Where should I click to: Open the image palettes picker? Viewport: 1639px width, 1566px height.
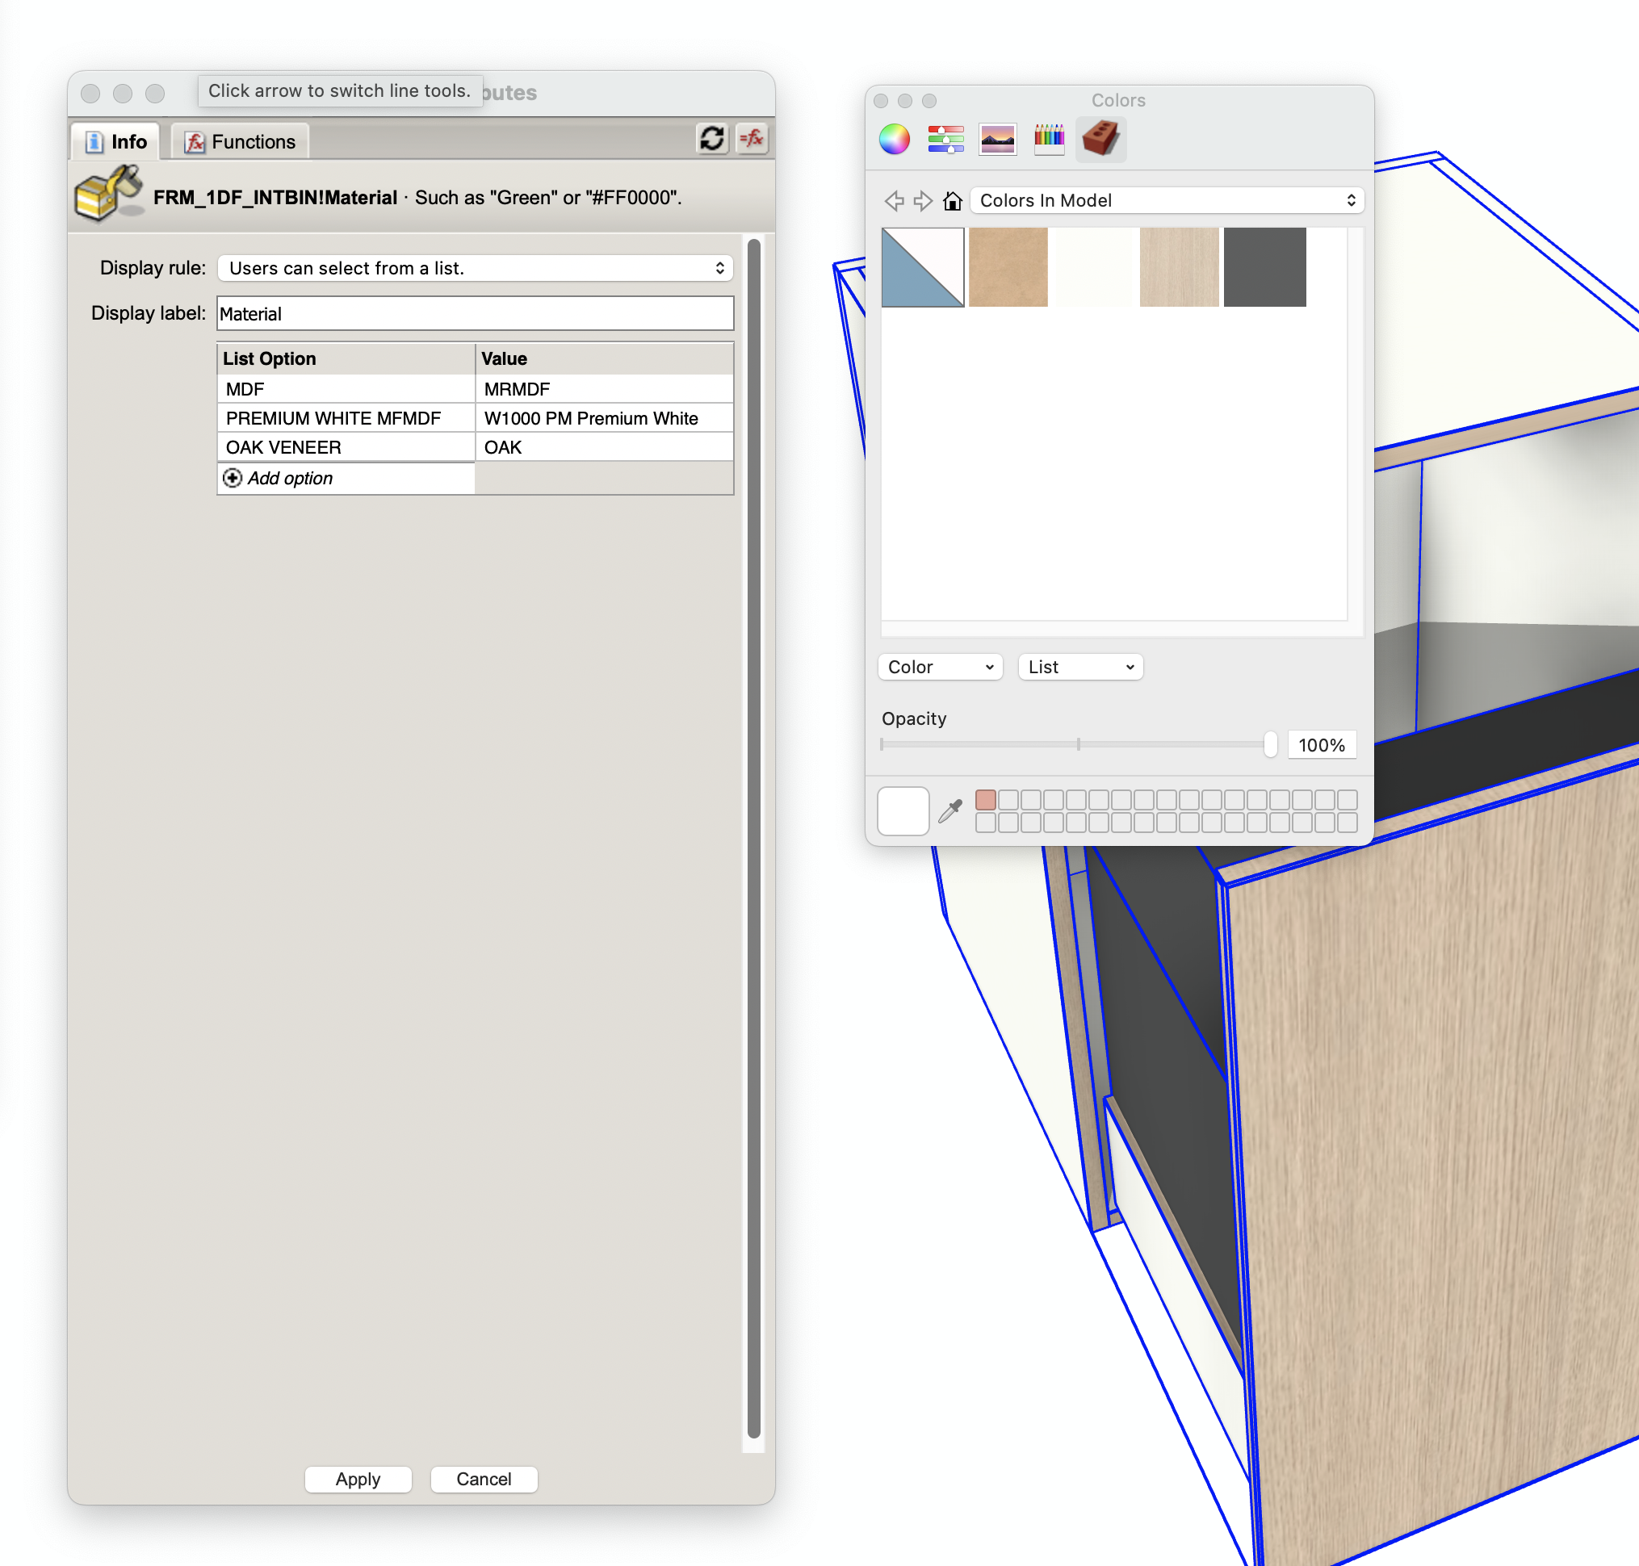point(997,140)
